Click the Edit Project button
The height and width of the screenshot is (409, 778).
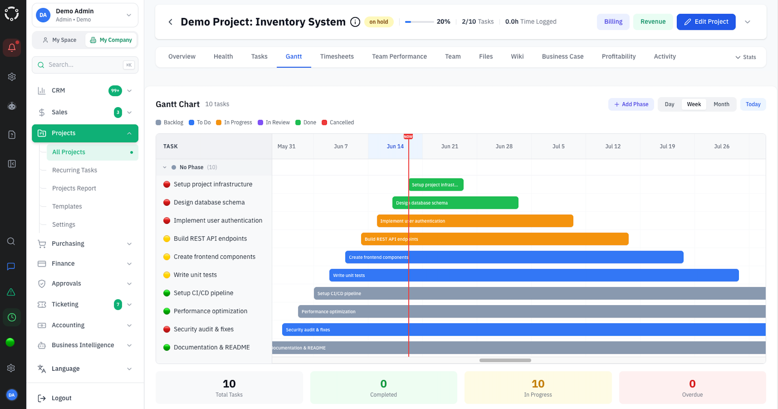(706, 22)
